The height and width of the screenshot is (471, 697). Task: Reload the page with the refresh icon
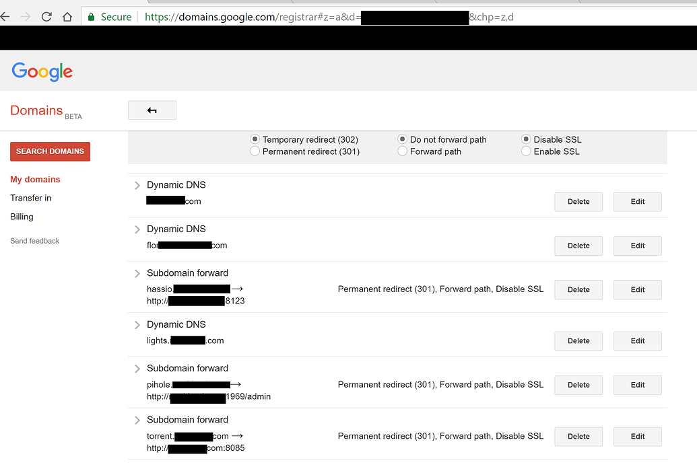(x=46, y=17)
